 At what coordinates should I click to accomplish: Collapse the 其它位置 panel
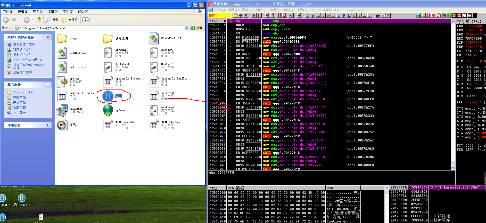48,85
